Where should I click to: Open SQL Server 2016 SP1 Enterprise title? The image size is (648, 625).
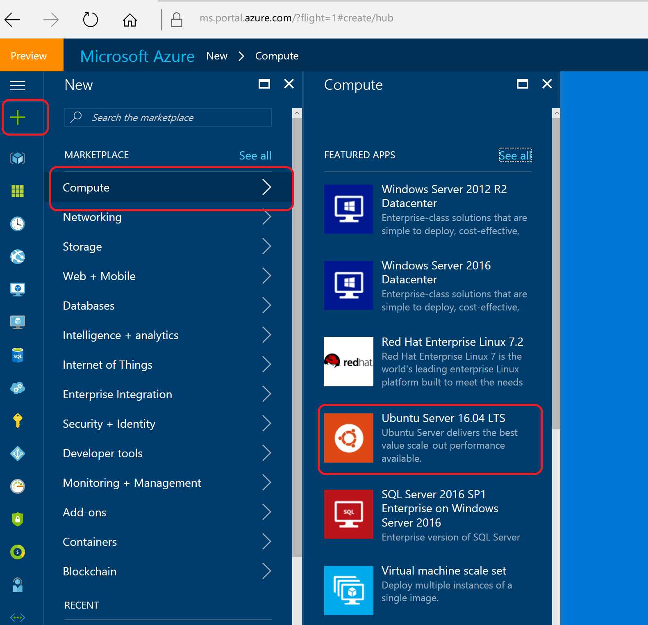click(440, 508)
